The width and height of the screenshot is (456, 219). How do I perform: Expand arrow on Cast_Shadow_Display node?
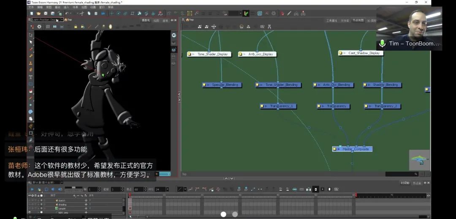(x=345, y=53)
